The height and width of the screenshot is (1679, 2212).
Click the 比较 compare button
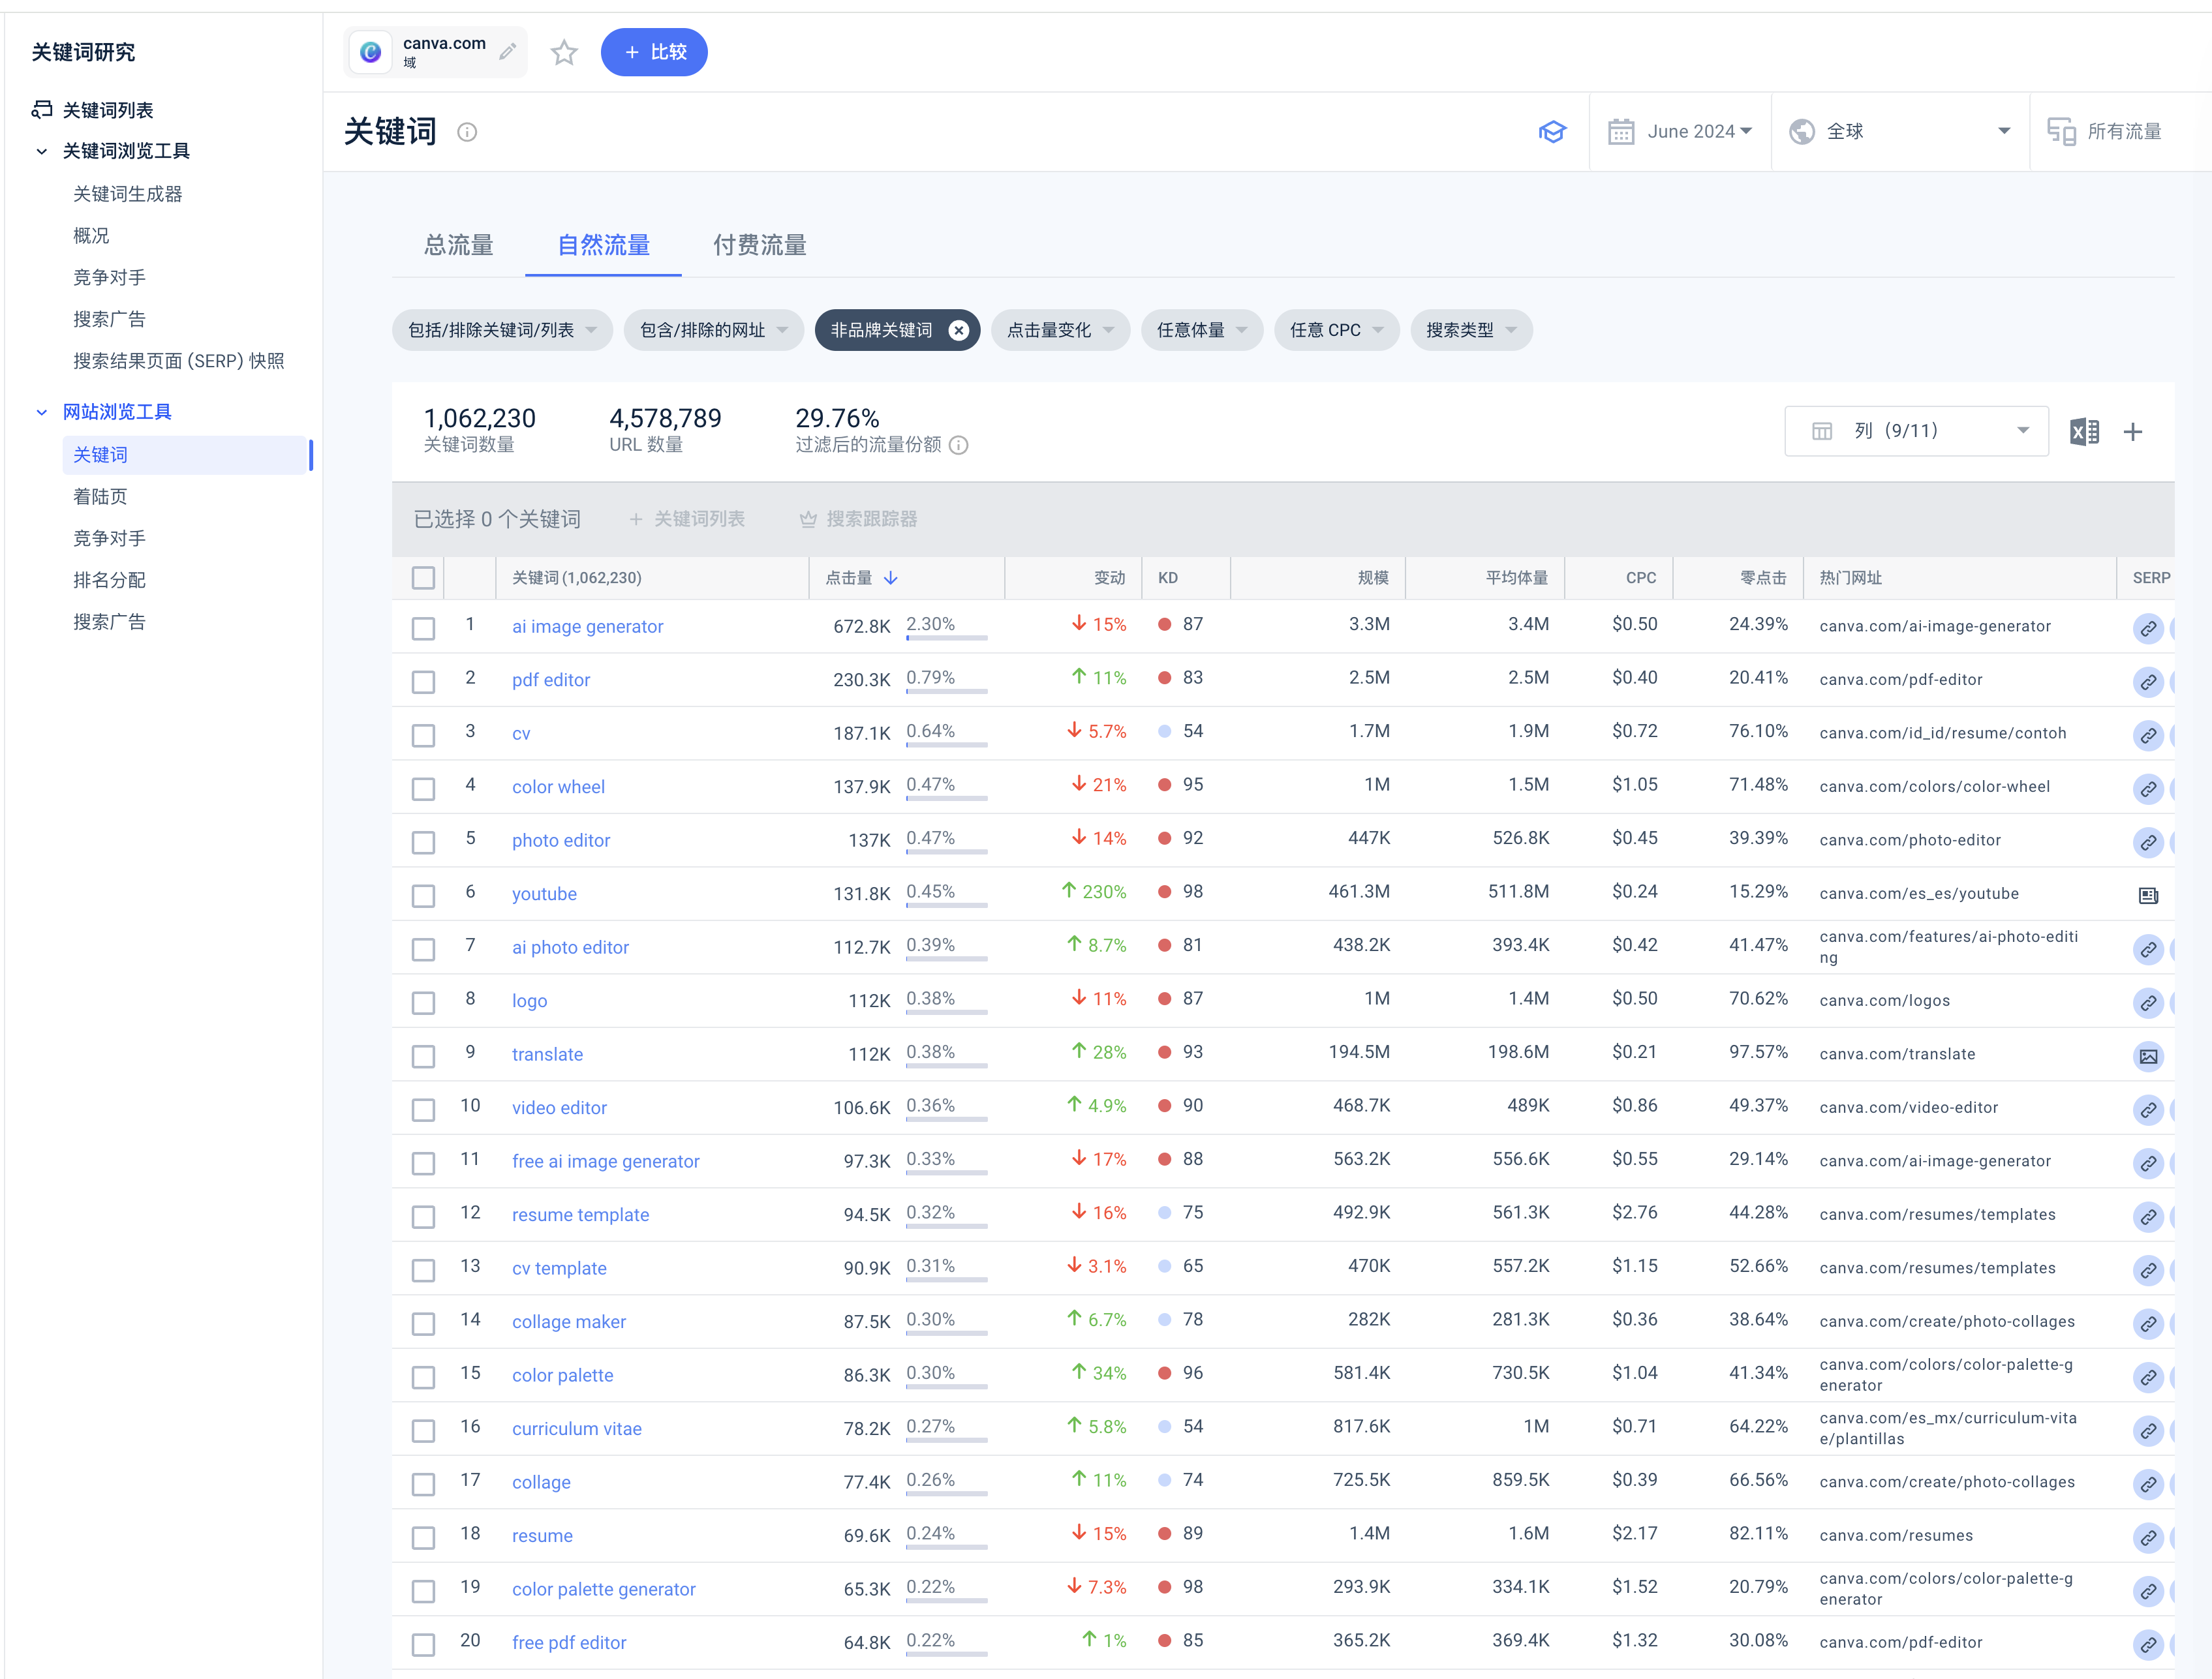(654, 52)
